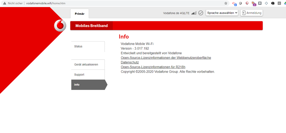
Task: Click the connection checkmark circle icon
Action: coord(201,13)
